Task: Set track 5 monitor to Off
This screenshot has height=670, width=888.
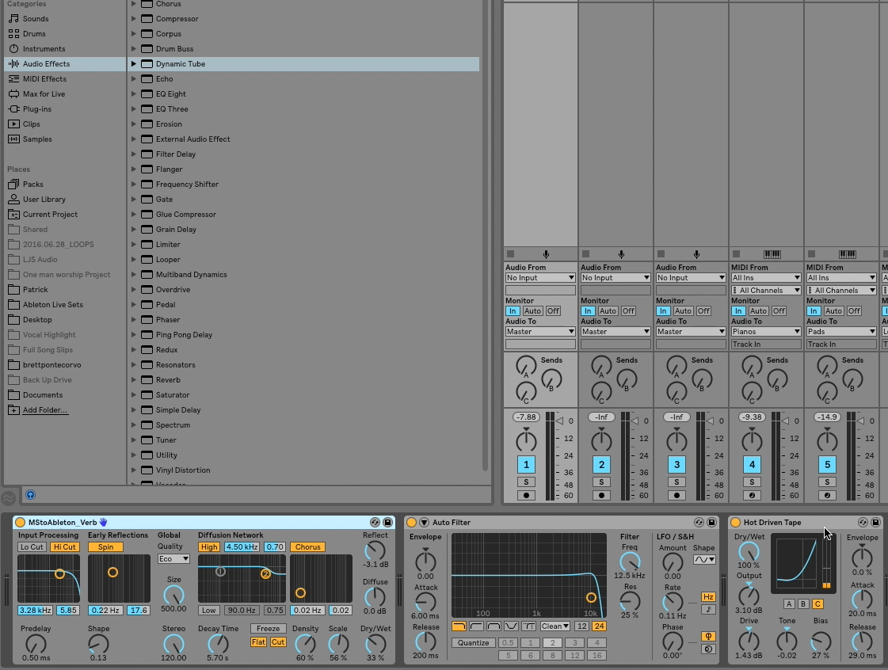Action: [x=854, y=311]
